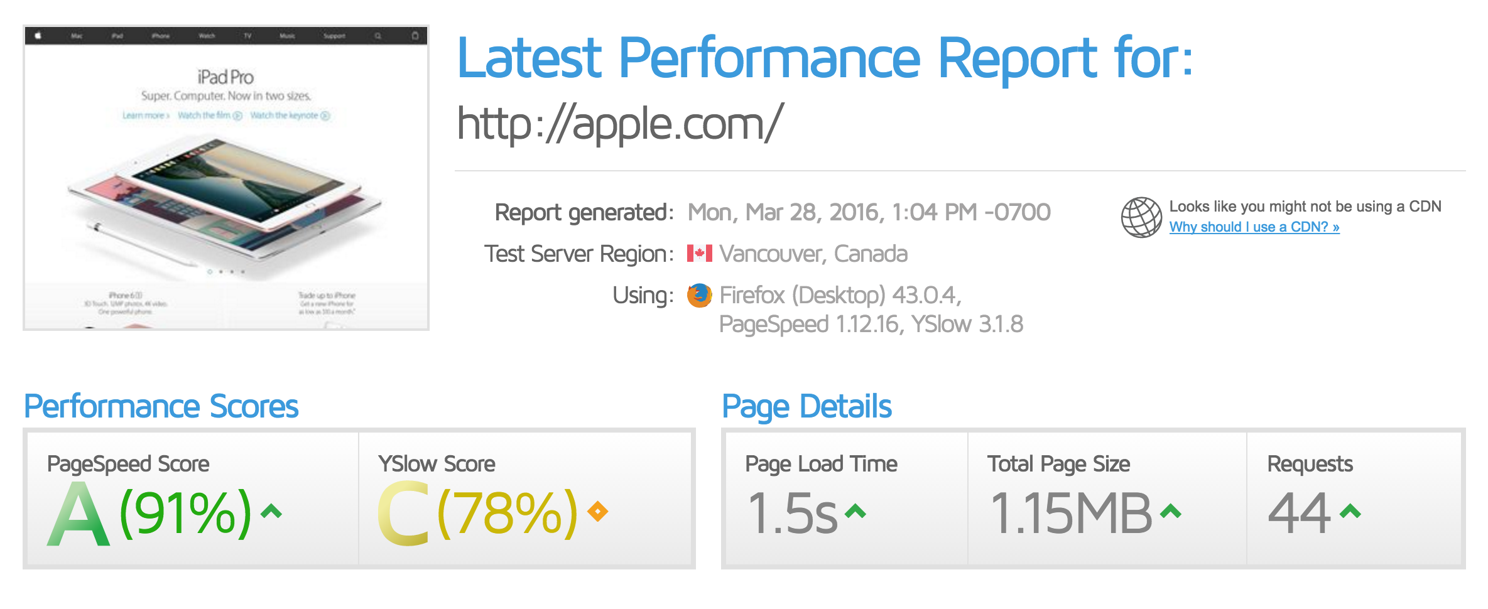Select Mac in the preview navigation bar
The width and height of the screenshot is (1488, 609).
[77, 36]
